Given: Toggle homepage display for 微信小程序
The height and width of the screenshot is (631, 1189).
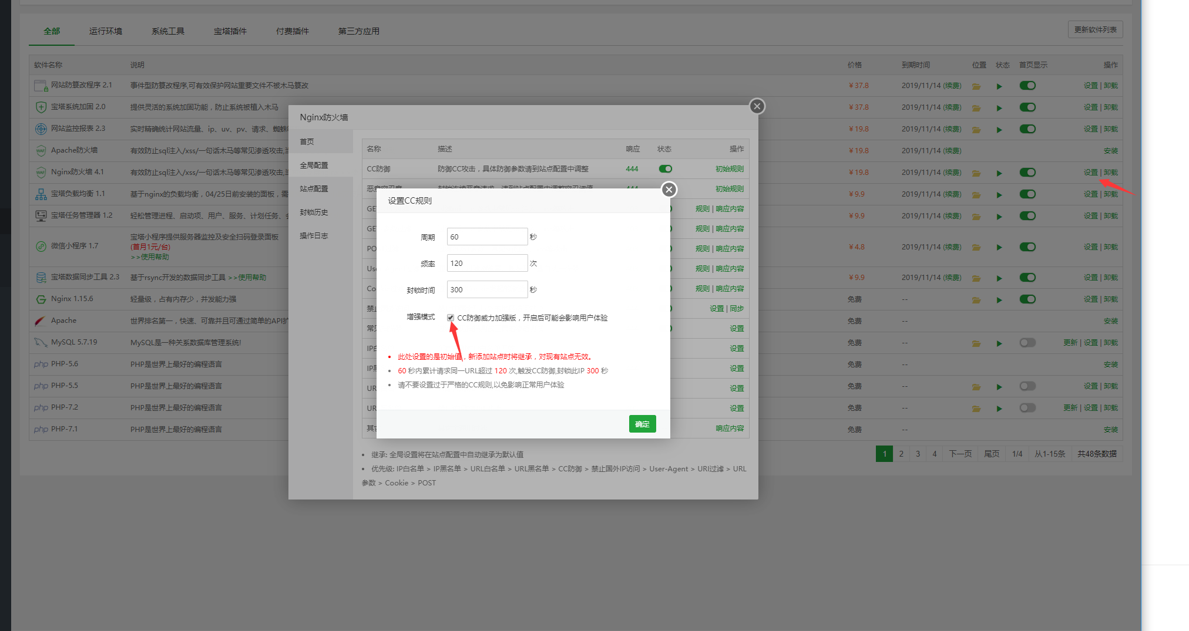Looking at the screenshot, I should coord(1027,247).
